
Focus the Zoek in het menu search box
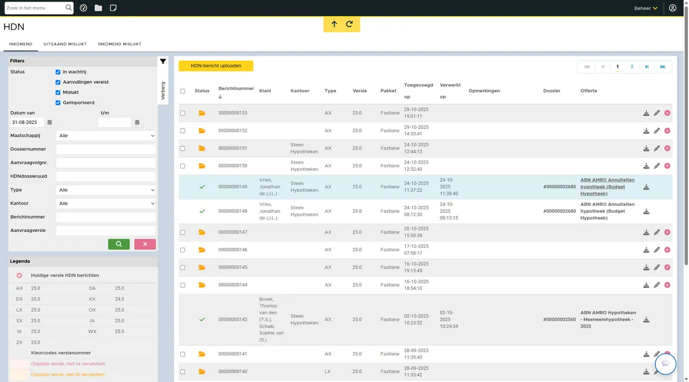(34, 8)
